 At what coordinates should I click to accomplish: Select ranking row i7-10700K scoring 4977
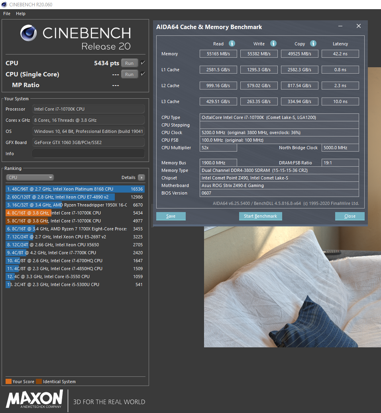[75, 221]
